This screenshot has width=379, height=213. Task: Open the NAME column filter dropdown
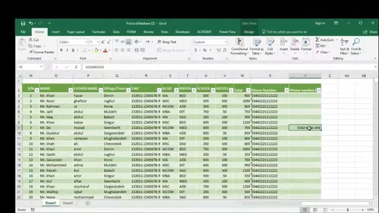(x=70, y=90)
